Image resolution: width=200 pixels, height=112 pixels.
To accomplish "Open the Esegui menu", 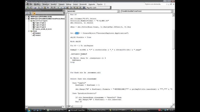I will [75, 4].
